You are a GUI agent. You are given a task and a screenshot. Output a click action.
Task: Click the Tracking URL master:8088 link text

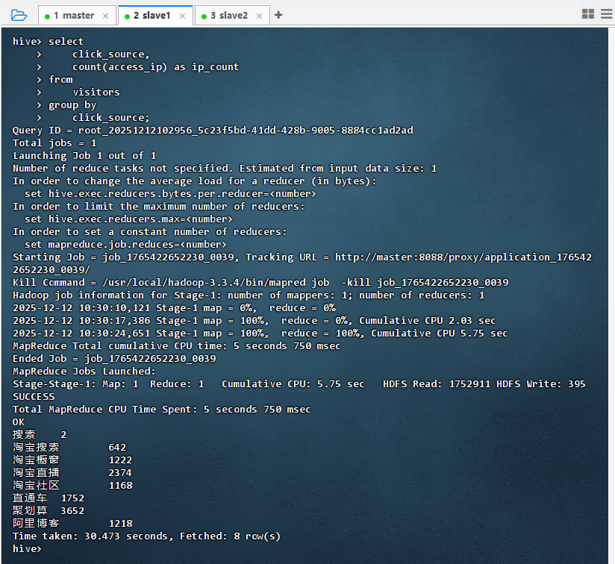click(x=463, y=257)
